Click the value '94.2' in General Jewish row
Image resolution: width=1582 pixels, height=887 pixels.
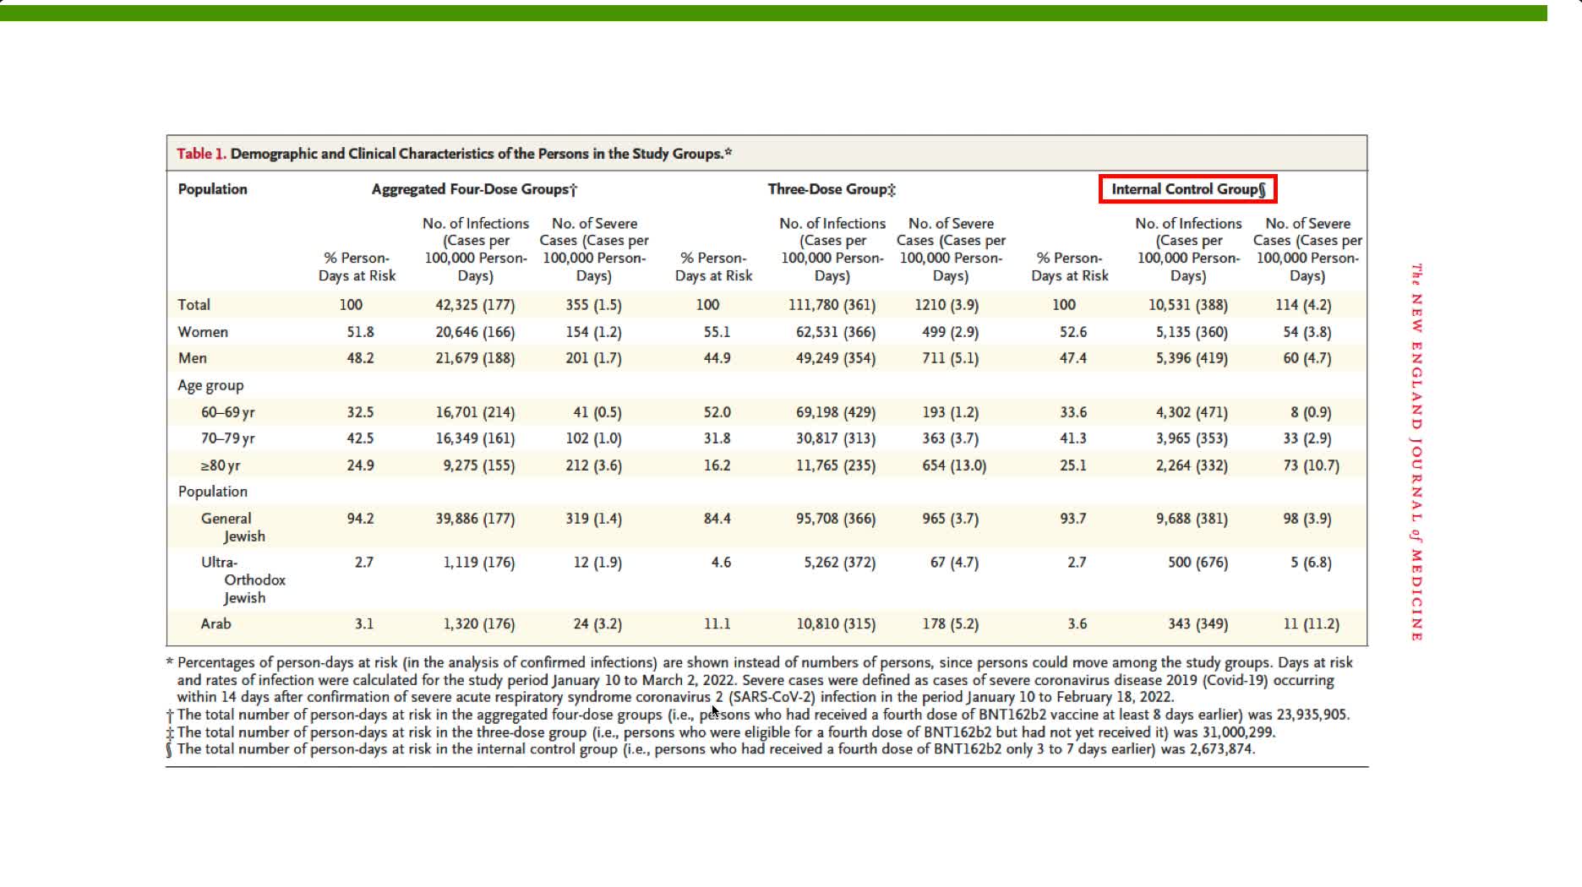360,519
